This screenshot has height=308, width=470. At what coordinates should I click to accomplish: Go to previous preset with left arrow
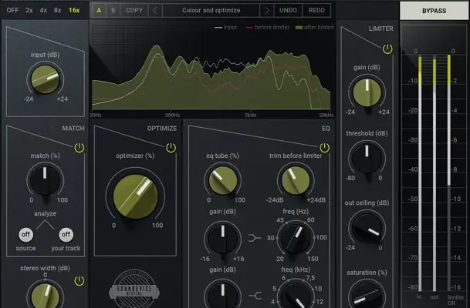pos(155,11)
